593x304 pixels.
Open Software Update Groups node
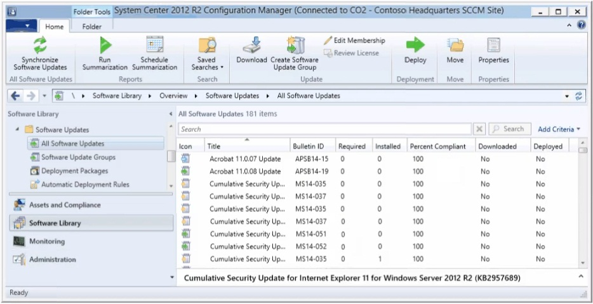78,157
